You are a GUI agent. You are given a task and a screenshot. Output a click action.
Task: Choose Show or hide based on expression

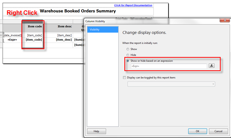tap(128, 61)
